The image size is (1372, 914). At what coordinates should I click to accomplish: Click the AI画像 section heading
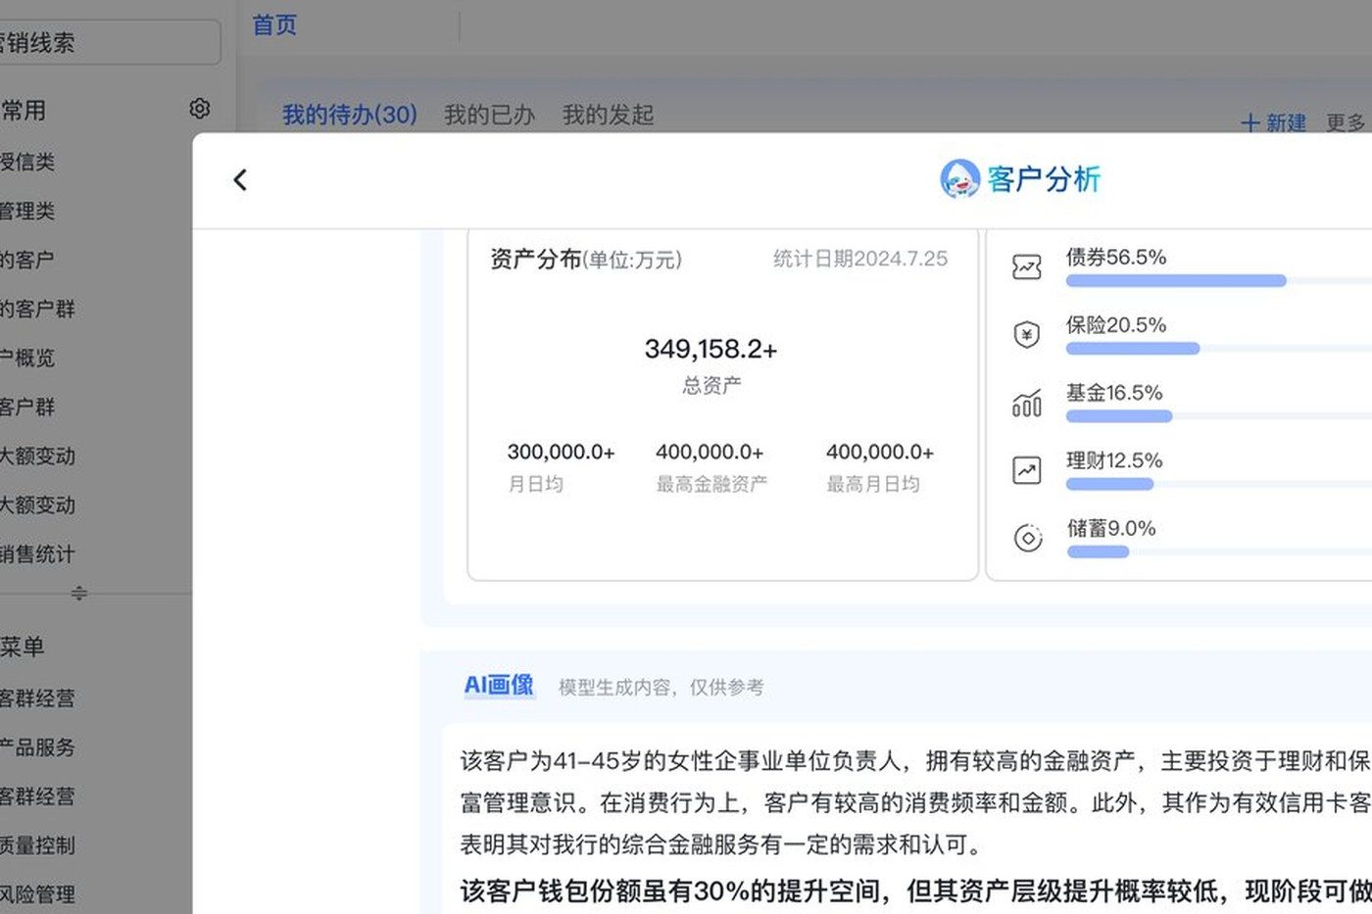(x=499, y=685)
